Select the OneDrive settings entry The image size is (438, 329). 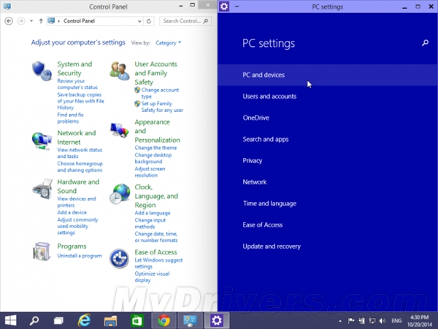(x=255, y=118)
